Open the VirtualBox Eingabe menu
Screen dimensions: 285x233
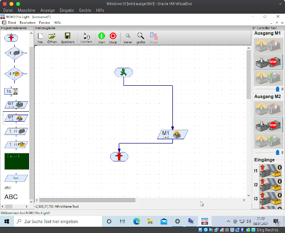point(66,10)
